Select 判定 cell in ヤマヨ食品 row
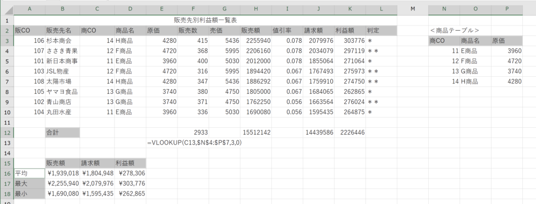This screenshot has height=204, width=536. pyautogui.click(x=381, y=92)
